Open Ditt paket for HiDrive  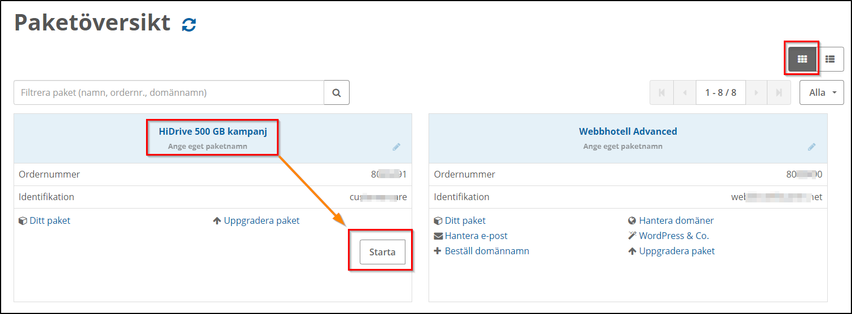(50, 220)
